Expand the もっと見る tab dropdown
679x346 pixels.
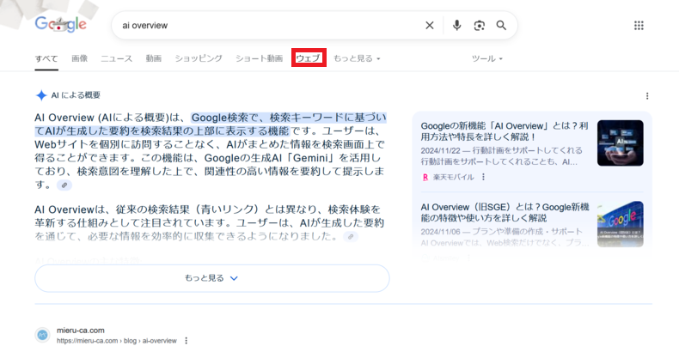pyautogui.click(x=357, y=58)
